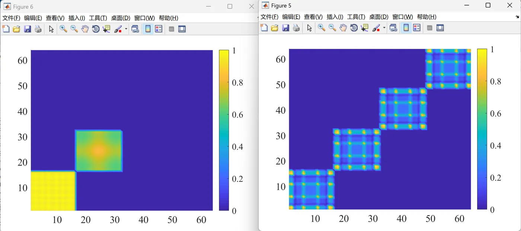
Task: Enable Rotate 3D tool in Figure 6
Action: pos(96,29)
